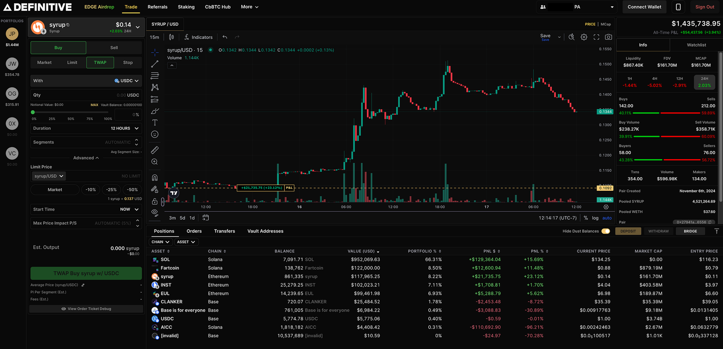Viewport: 723px width, 349px height.
Task: Hide all drawings with eye icon
Action: (155, 212)
